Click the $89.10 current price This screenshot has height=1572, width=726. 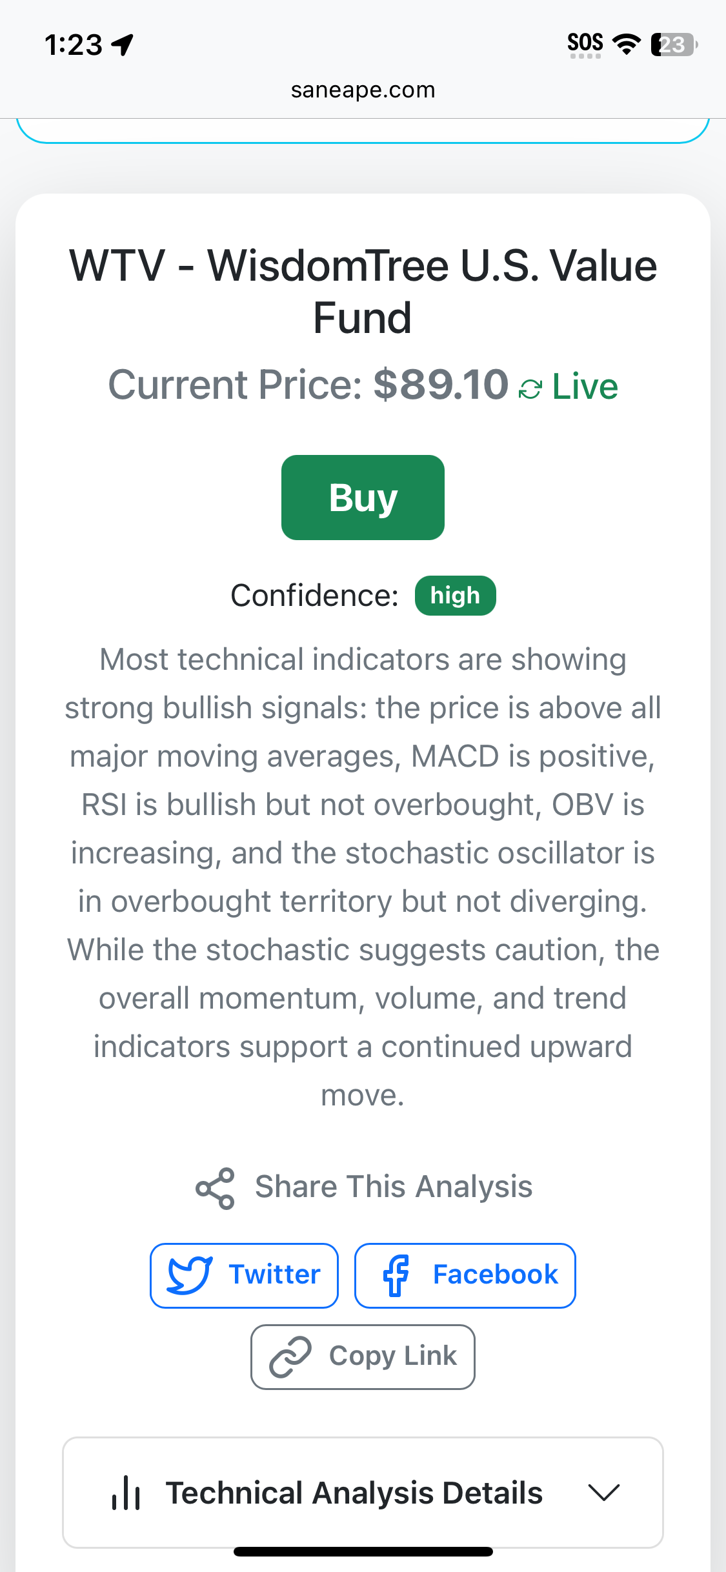(x=441, y=385)
